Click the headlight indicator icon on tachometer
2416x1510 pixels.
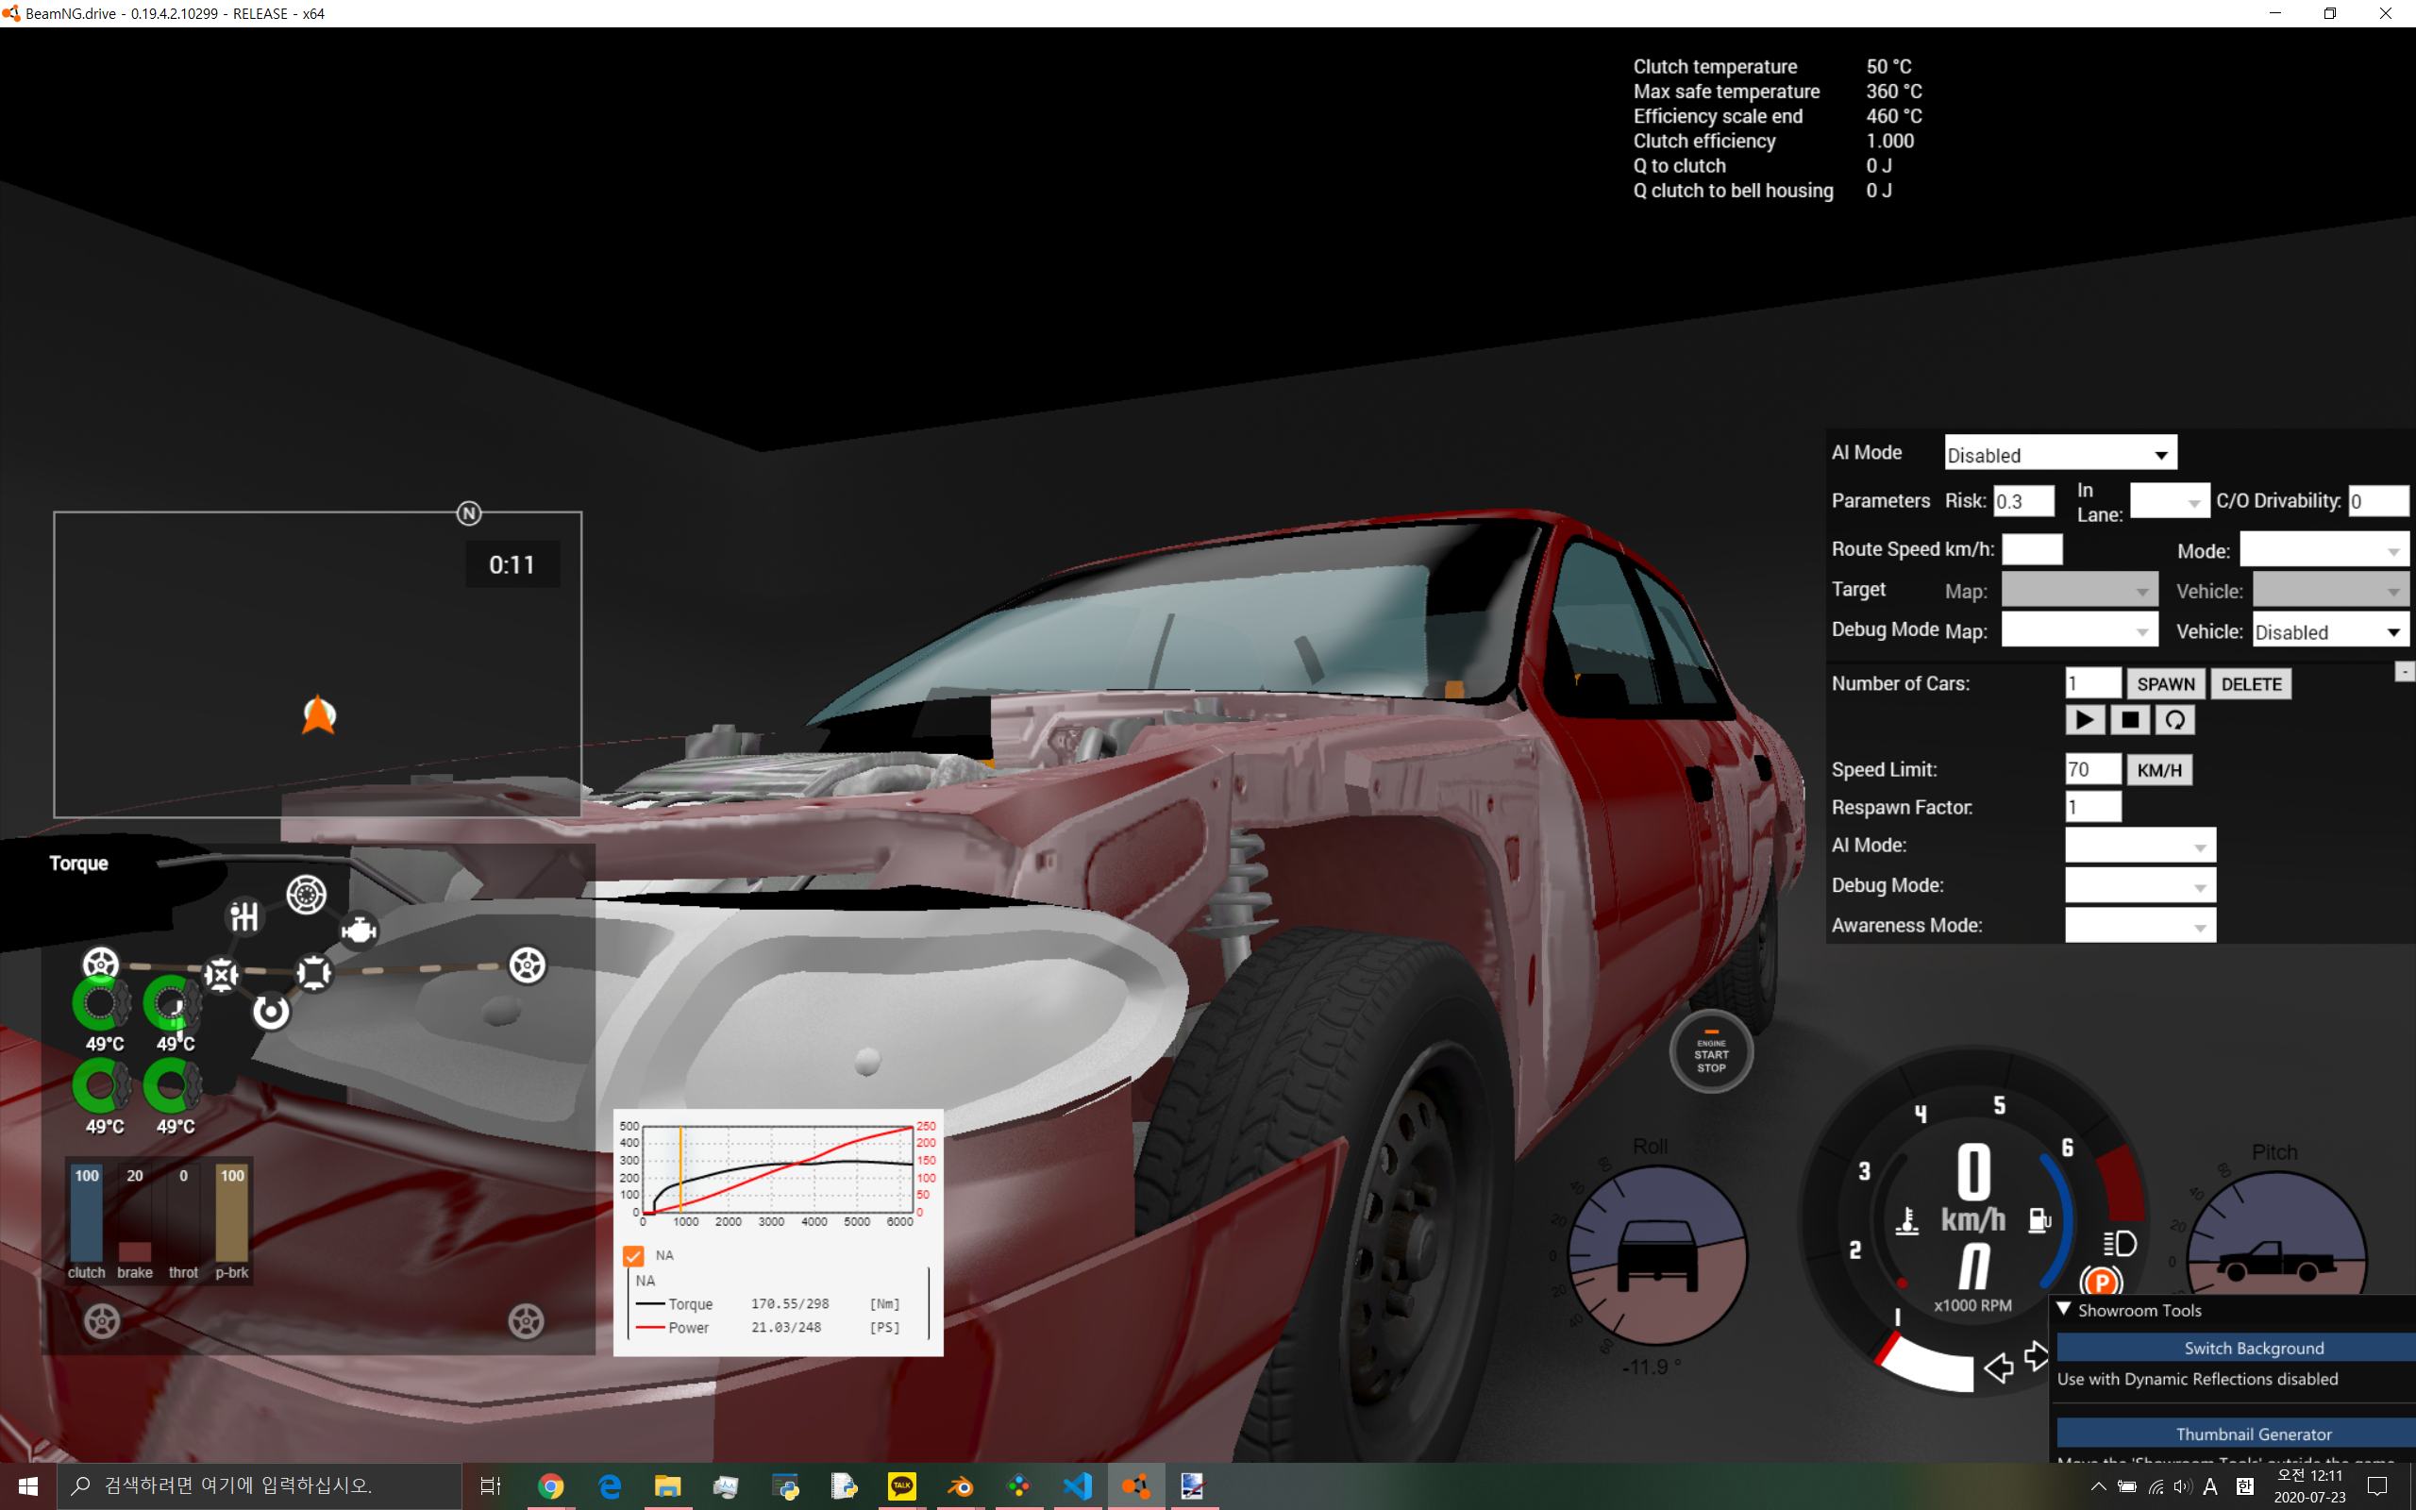click(2120, 1243)
